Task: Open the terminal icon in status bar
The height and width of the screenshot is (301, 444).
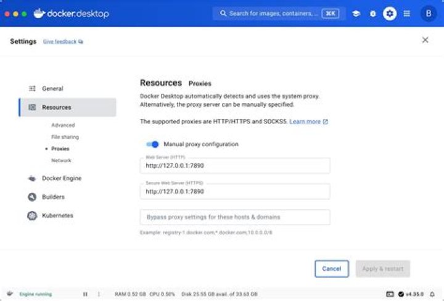Action: click(x=390, y=294)
